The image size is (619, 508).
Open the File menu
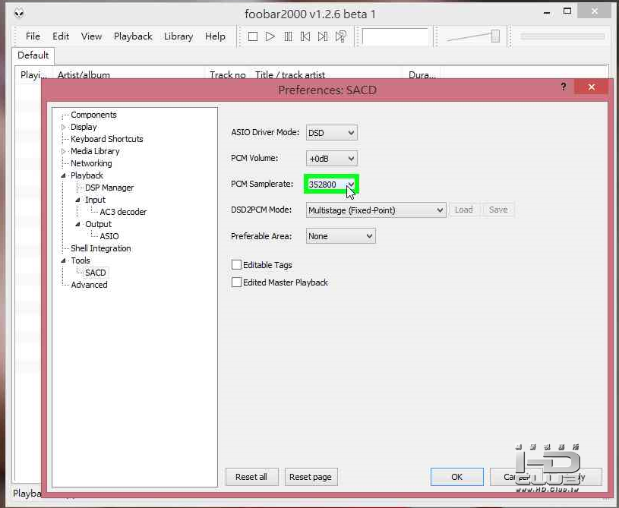33,36
